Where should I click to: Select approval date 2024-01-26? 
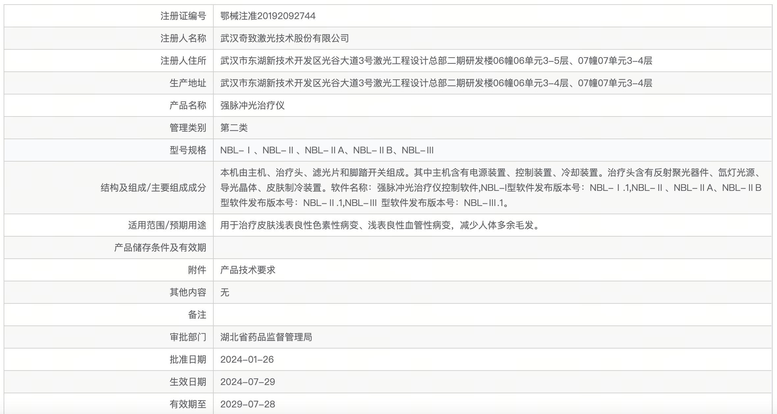click(247, 359)
